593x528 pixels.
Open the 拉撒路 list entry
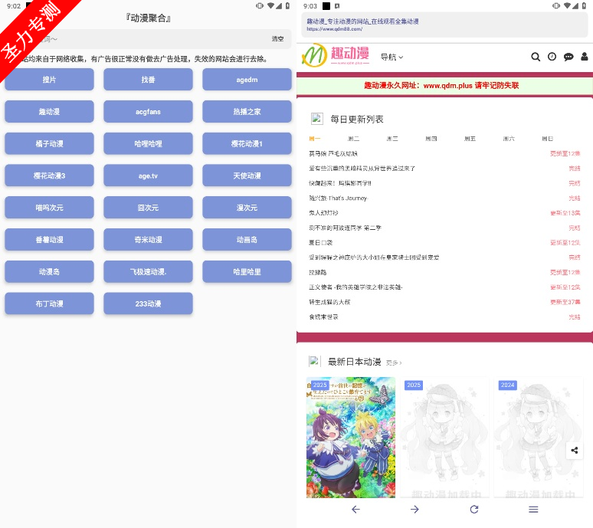(444, 272)
